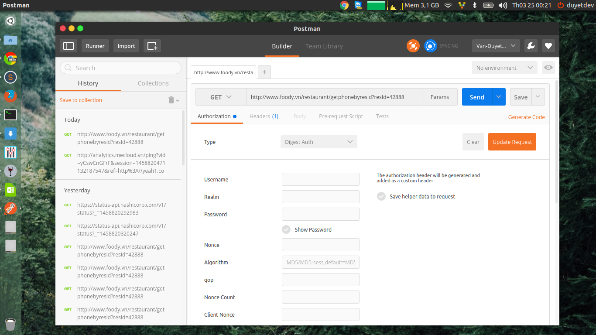Click the volume indicator in top panel
596x335 pixels.
503,5
